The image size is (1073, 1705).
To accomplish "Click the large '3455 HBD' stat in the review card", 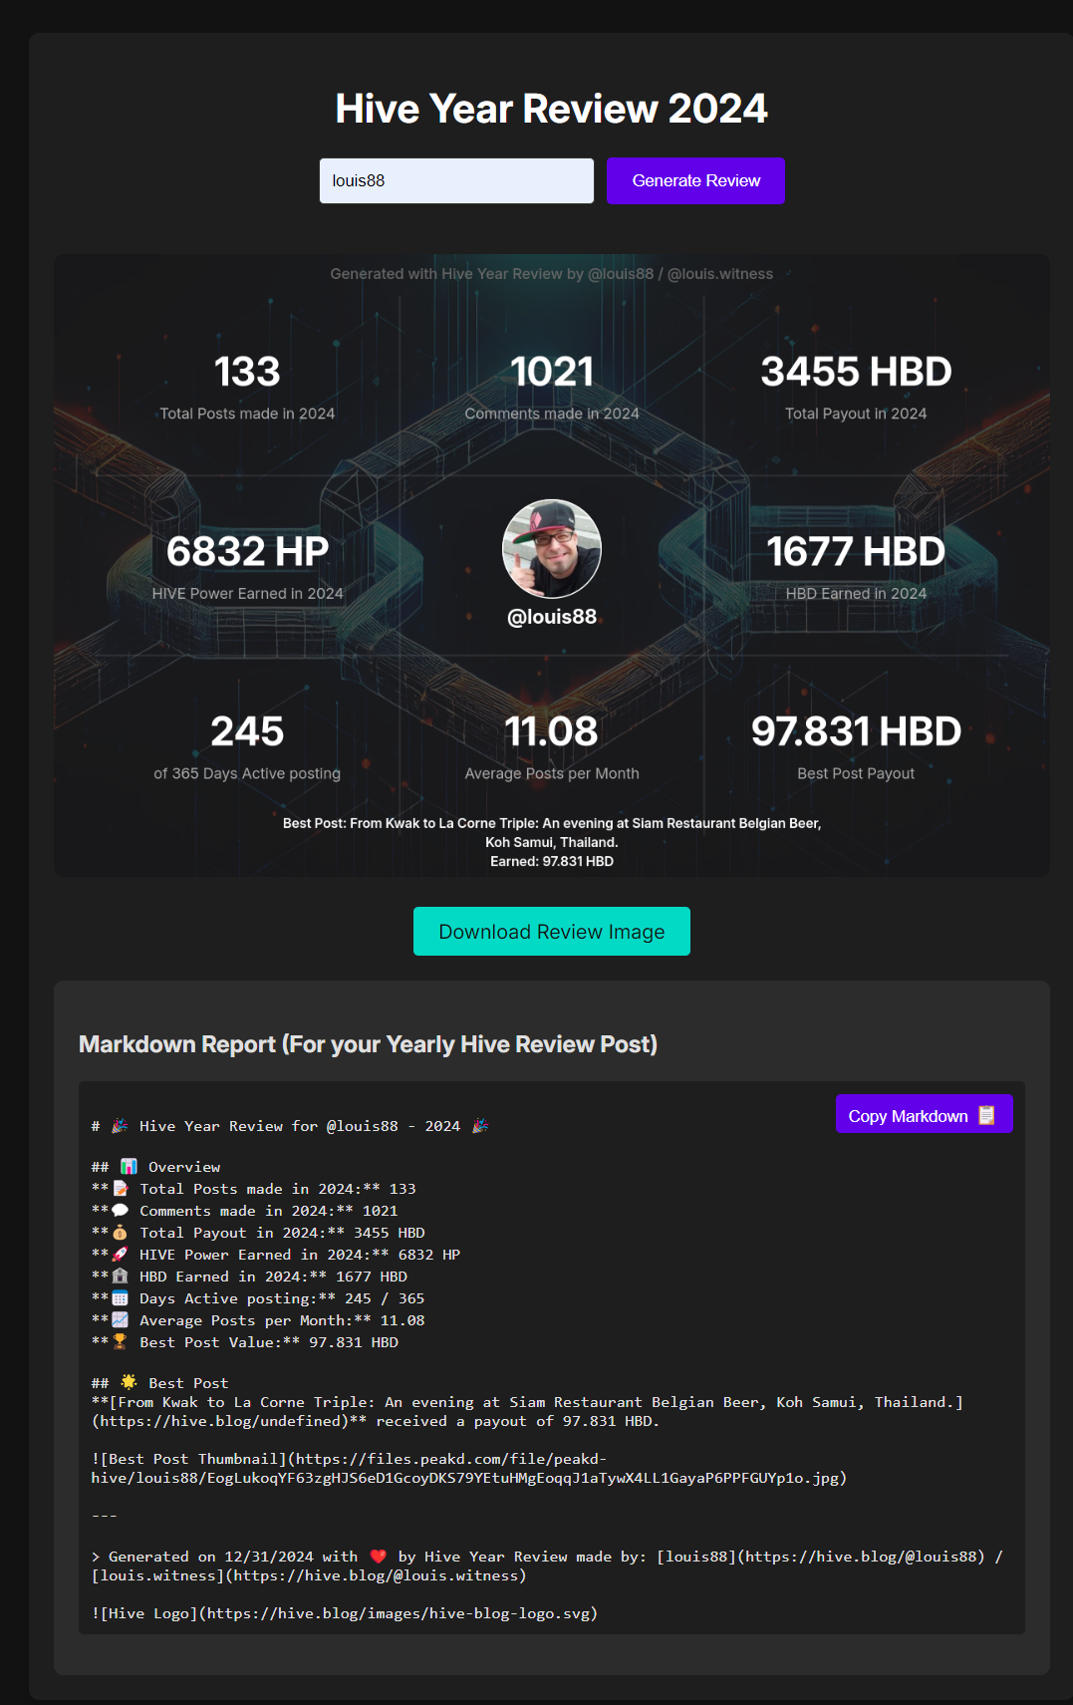I will click(x=856, y=372).
